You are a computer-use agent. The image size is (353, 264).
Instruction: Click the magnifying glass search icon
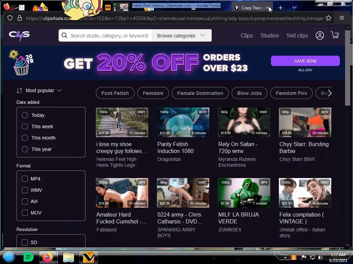[x=64, y=35]
